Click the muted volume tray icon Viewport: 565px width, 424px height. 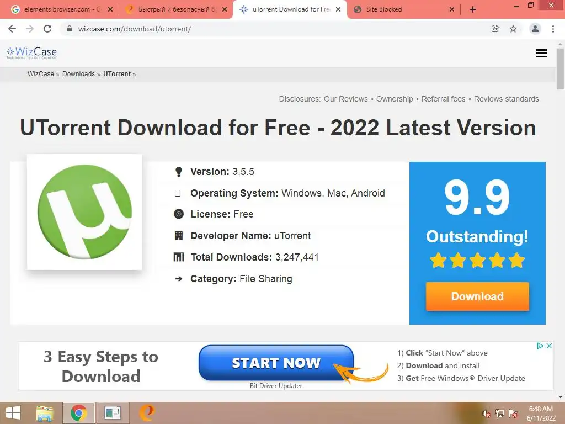[x=486, y=414]
